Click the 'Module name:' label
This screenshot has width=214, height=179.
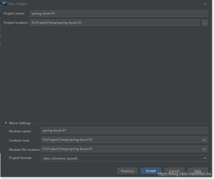(x=20, y=131)
